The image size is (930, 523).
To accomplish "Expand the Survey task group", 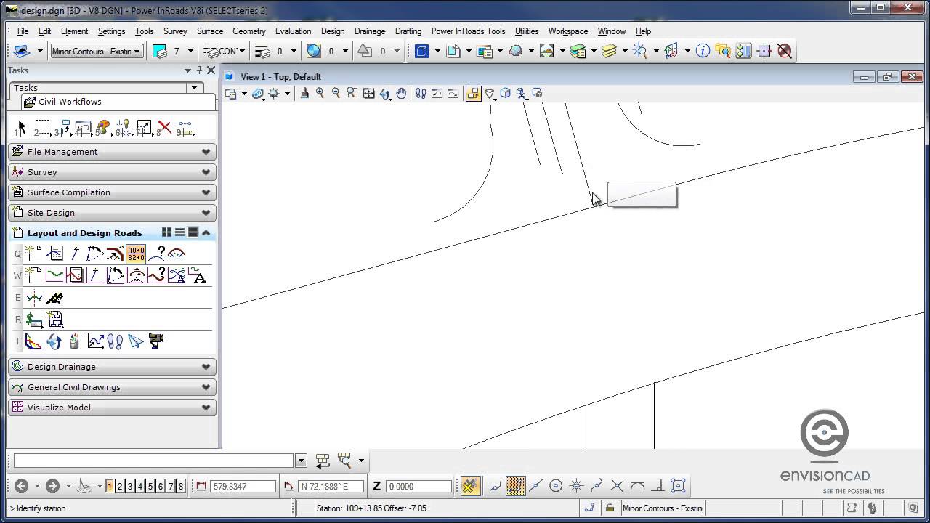I will pos(112,172).
